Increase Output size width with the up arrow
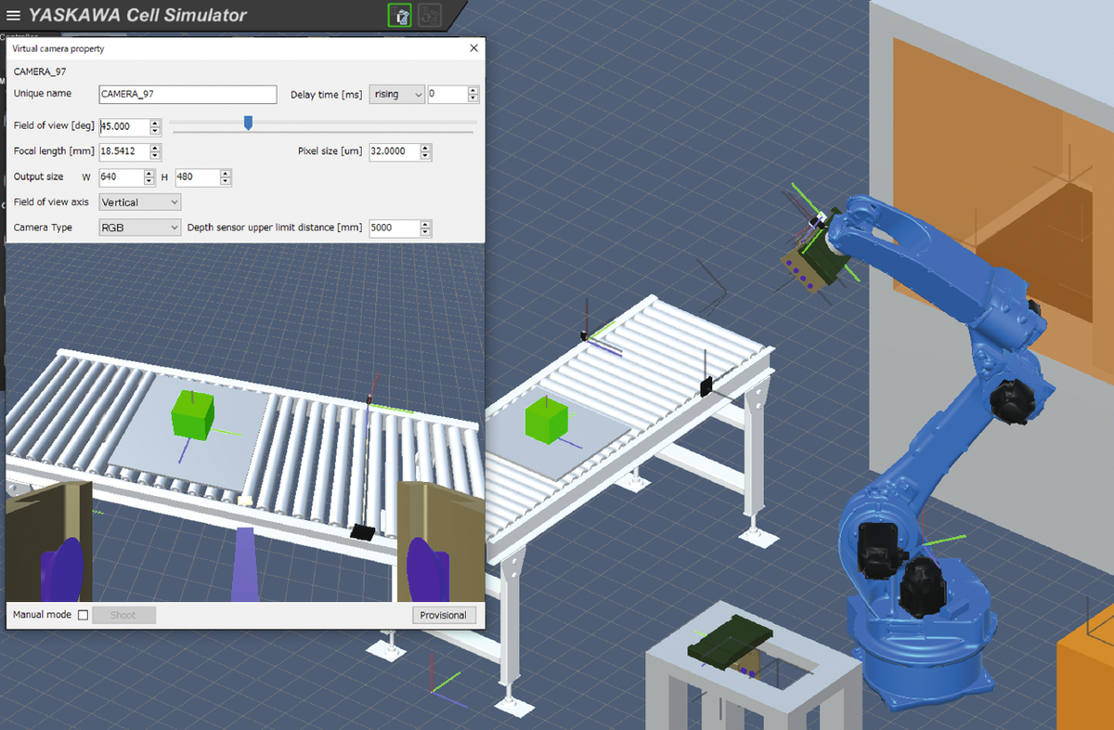Image resolution: width=1114 pixels, height=730 pixels. 149,173
